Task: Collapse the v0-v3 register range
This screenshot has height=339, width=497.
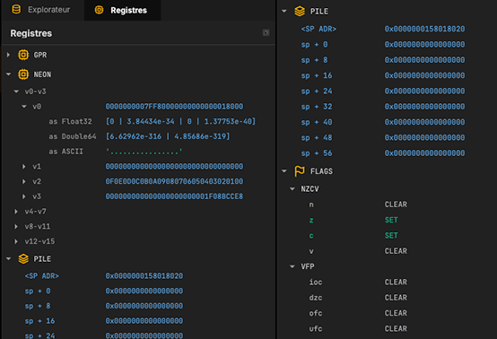Action: pyautogui.click(x=16, y=91)
